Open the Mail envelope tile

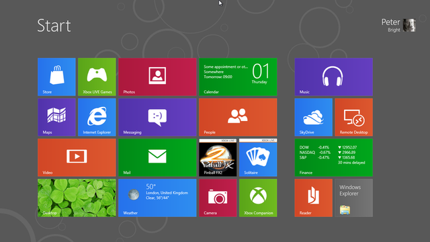pos(157,157)
